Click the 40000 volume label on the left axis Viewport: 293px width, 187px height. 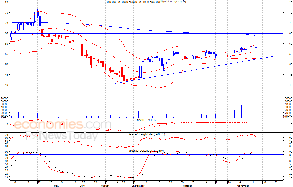5,107
